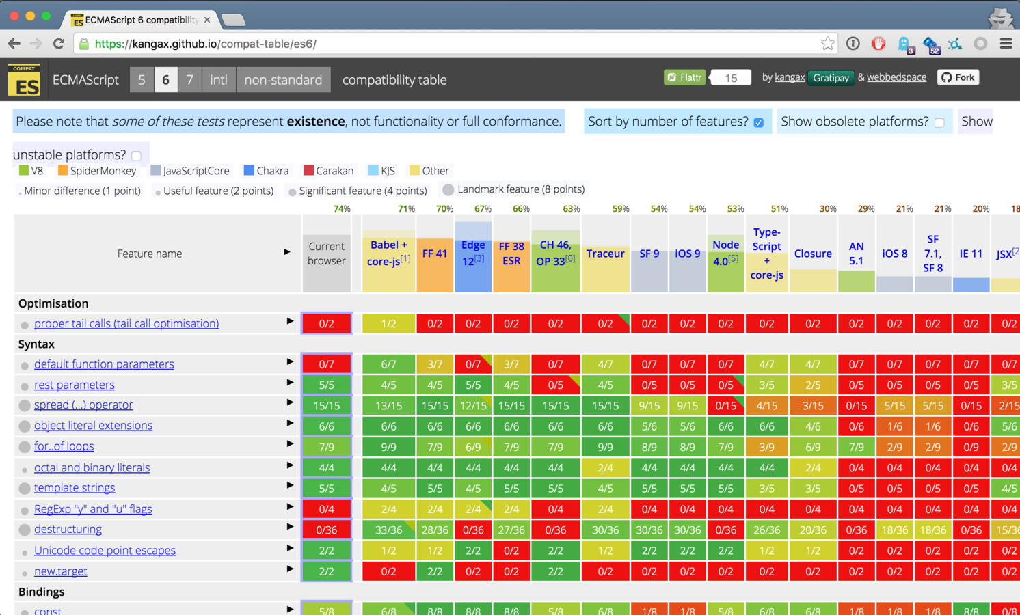Click the green padlock in address bar

point(84,44)
